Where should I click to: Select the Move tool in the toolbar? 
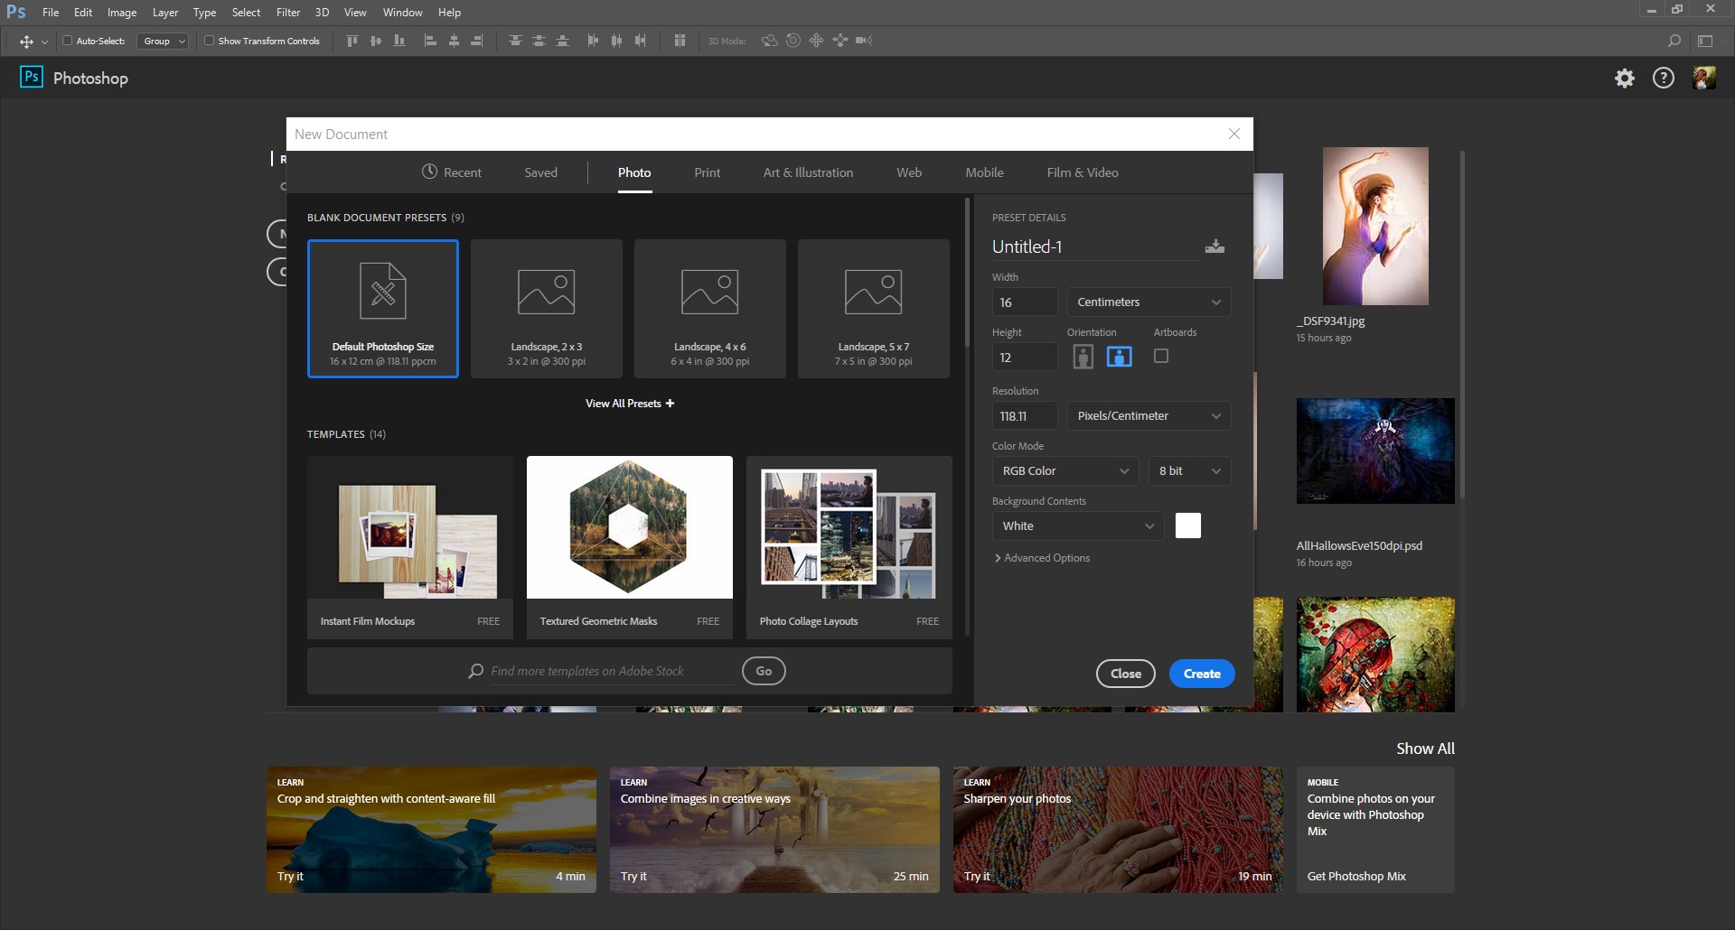[27, 41]
